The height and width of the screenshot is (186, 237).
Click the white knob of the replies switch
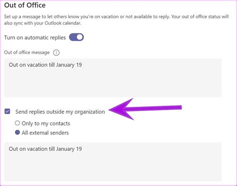pyautogui.click(x=80, y=37)
